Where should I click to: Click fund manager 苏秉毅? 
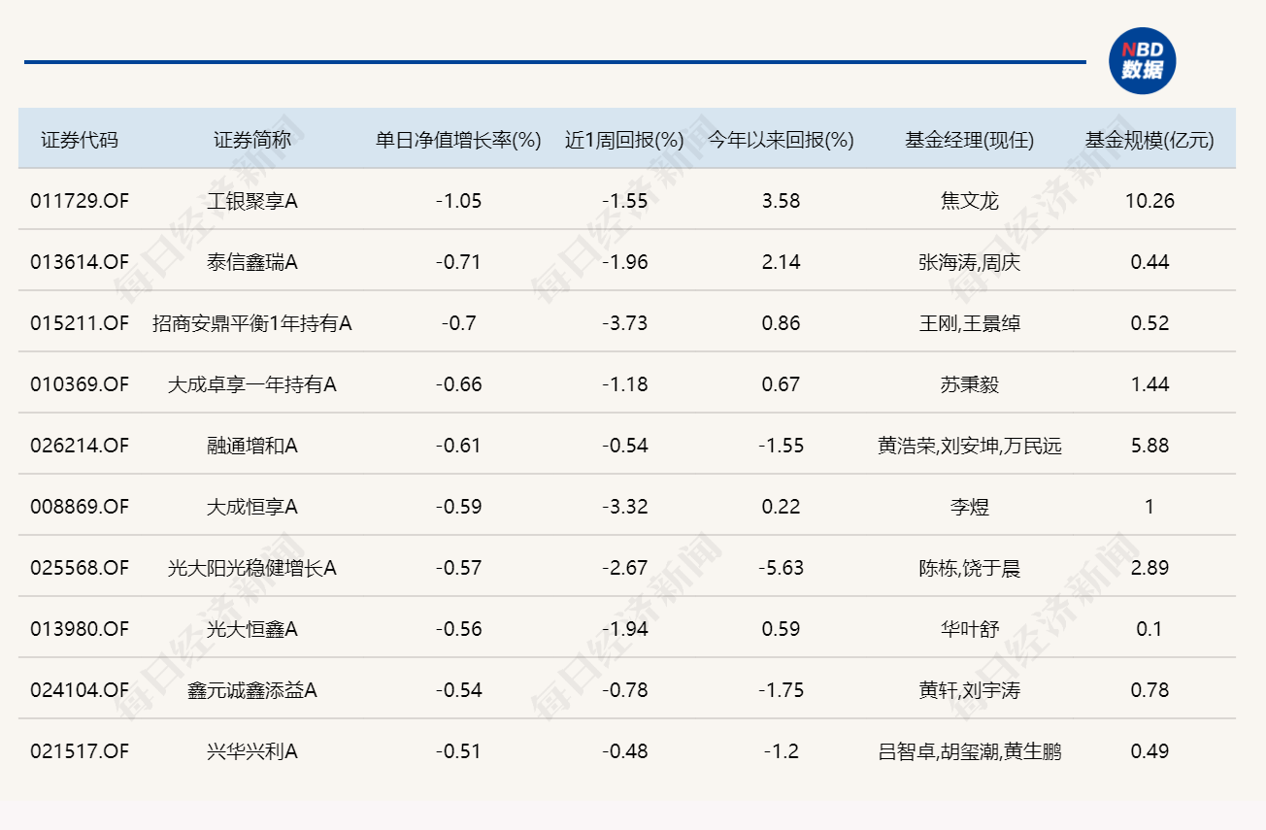tap(970, 384)
